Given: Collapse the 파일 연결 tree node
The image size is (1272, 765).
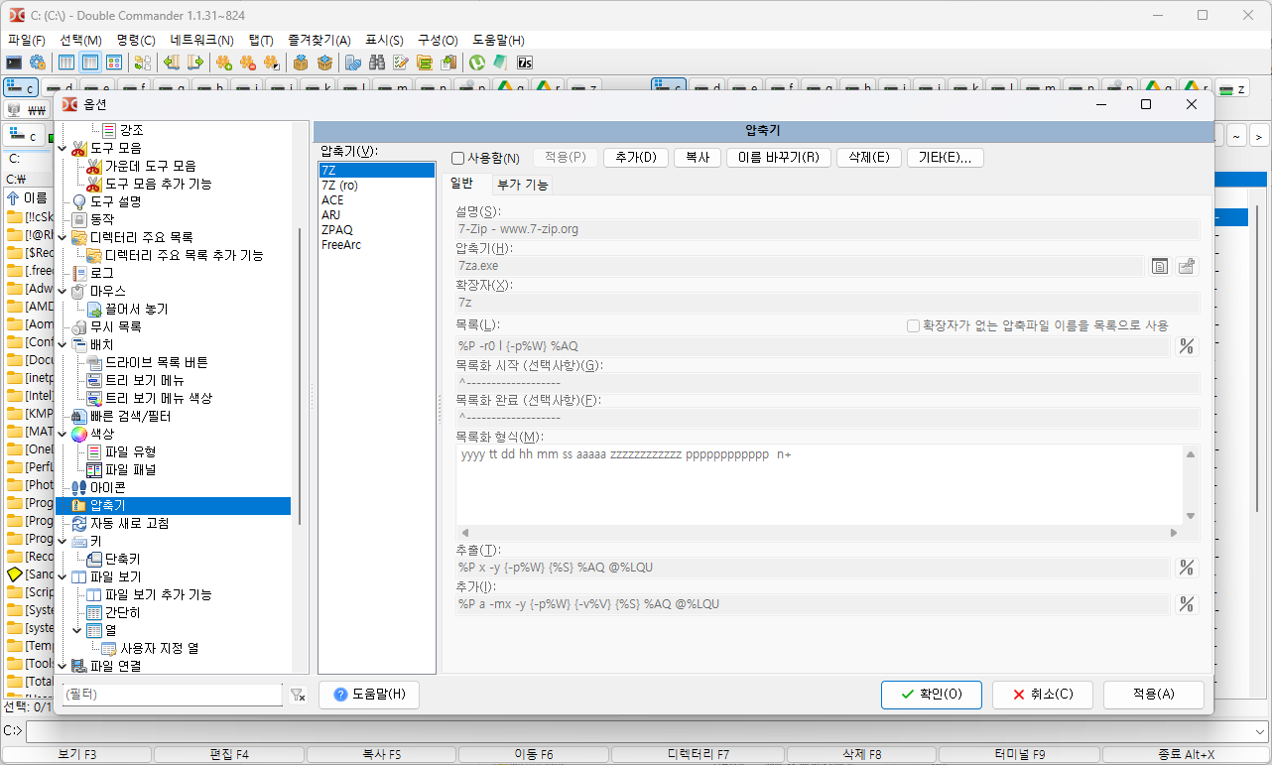Looking at the screenshot, I should (x=64, y=666).
